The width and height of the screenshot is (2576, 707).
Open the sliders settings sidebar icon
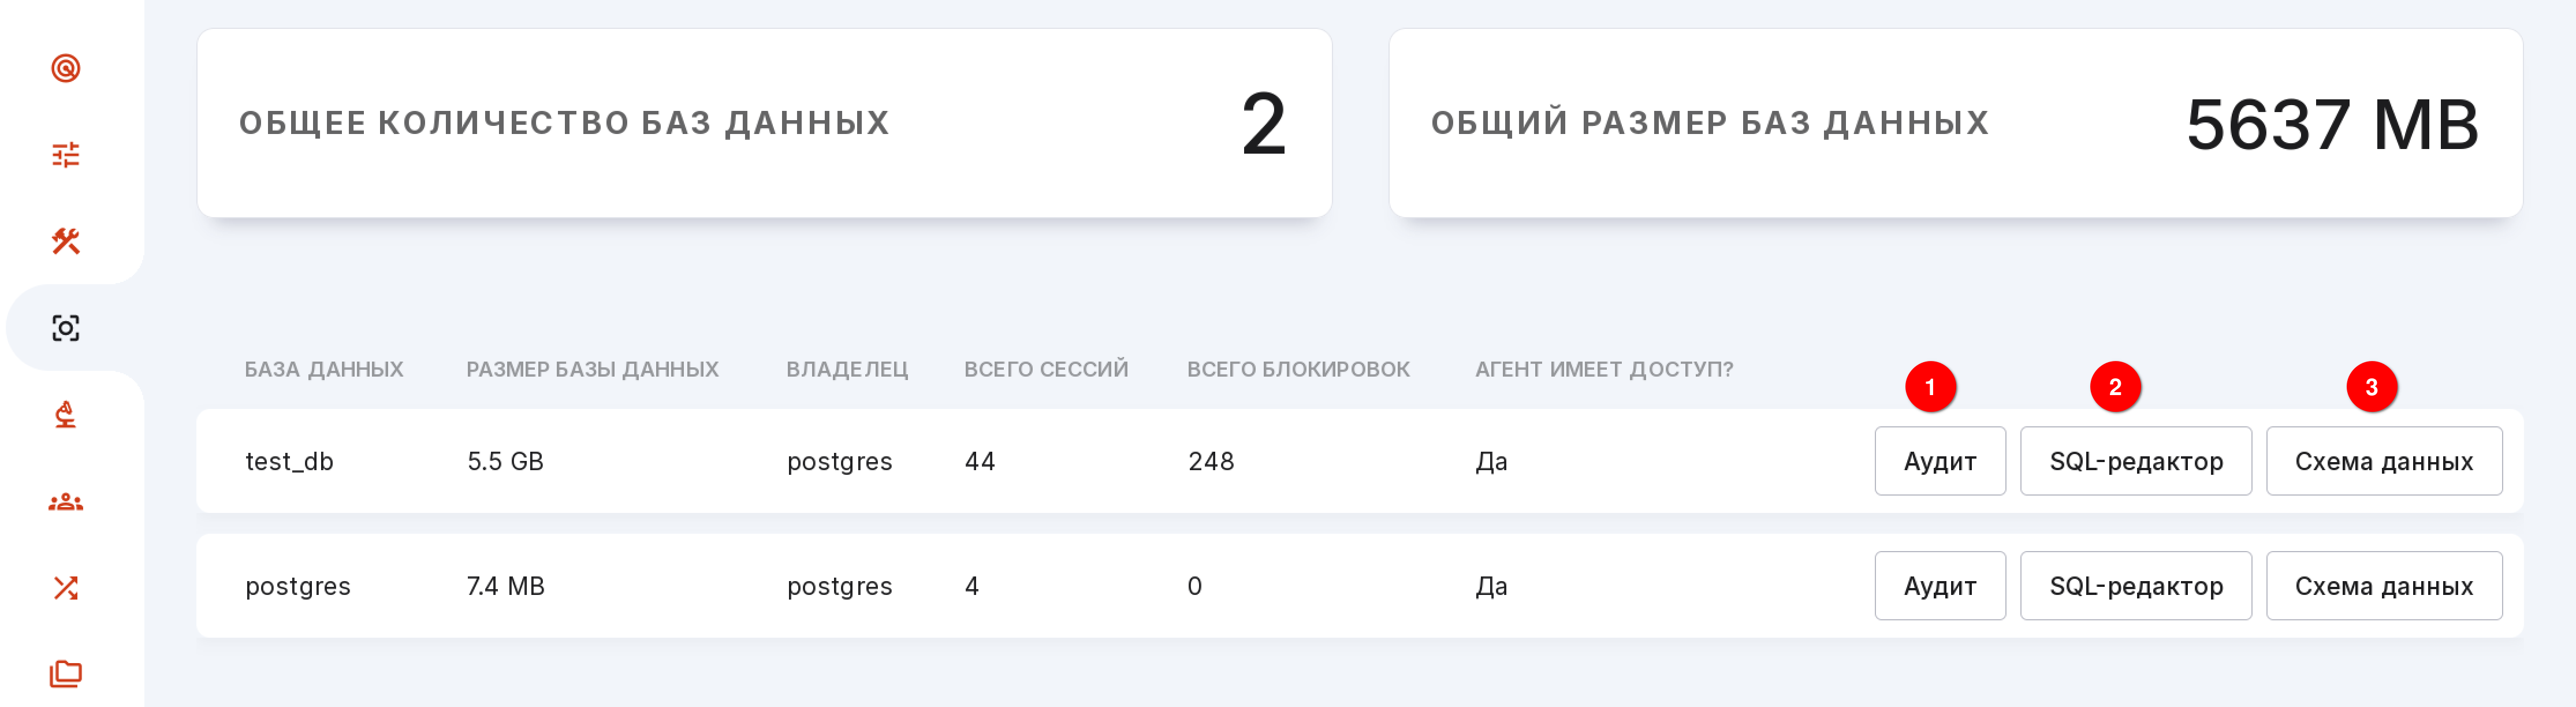tap(66, 155)
